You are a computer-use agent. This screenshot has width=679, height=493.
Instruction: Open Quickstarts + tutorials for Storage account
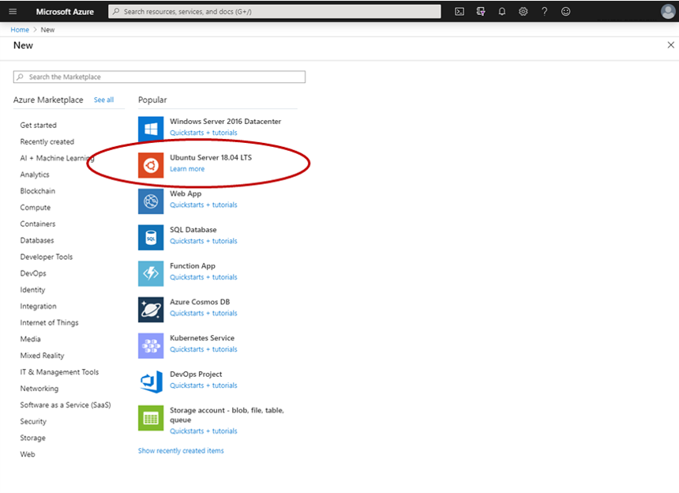click(204, 431)
